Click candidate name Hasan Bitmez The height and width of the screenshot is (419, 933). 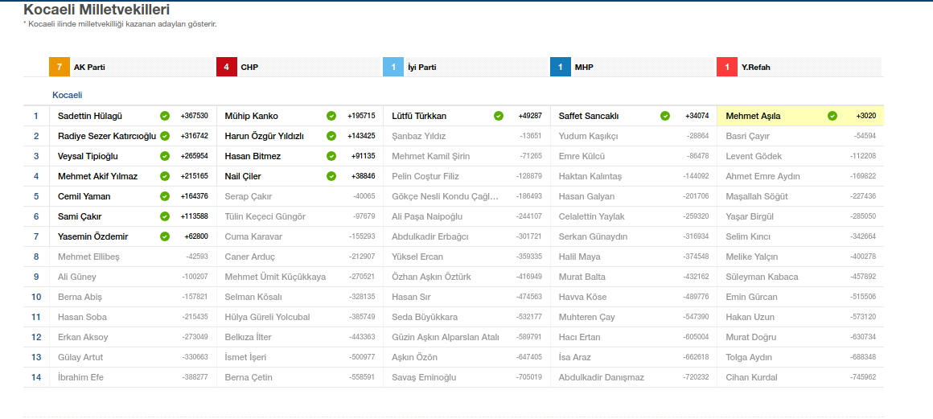coord(253,156)
